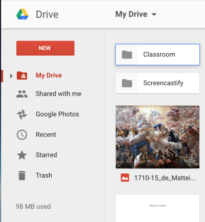Viewport: 205px width, 222px height.
Task: Click the red NEW button
Action: (45, 48)
